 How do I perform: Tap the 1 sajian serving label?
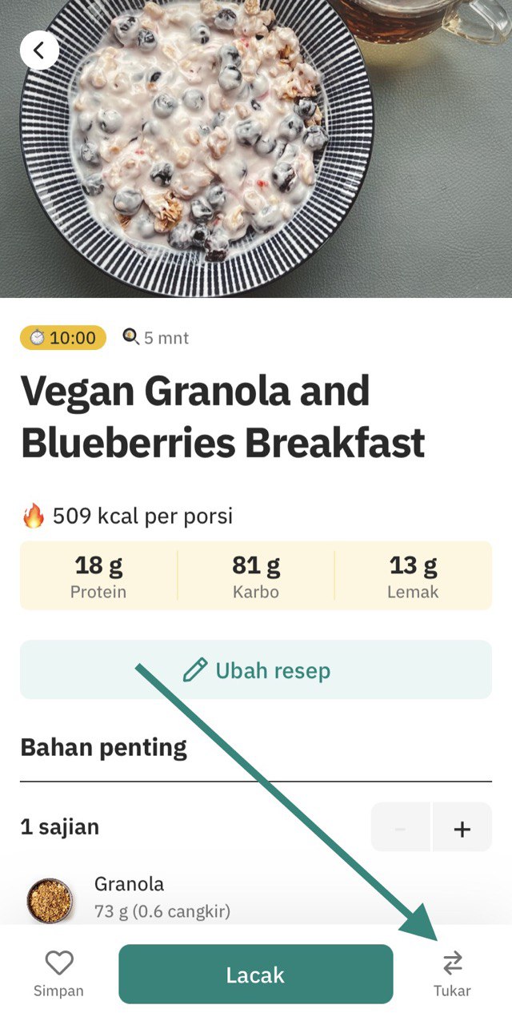point(60,826)
